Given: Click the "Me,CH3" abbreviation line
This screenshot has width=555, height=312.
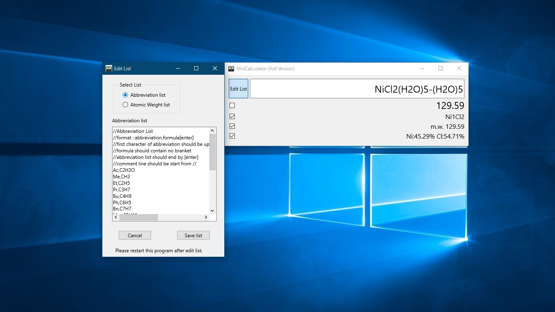Looking at the screenshot, I should click(121, 177).
